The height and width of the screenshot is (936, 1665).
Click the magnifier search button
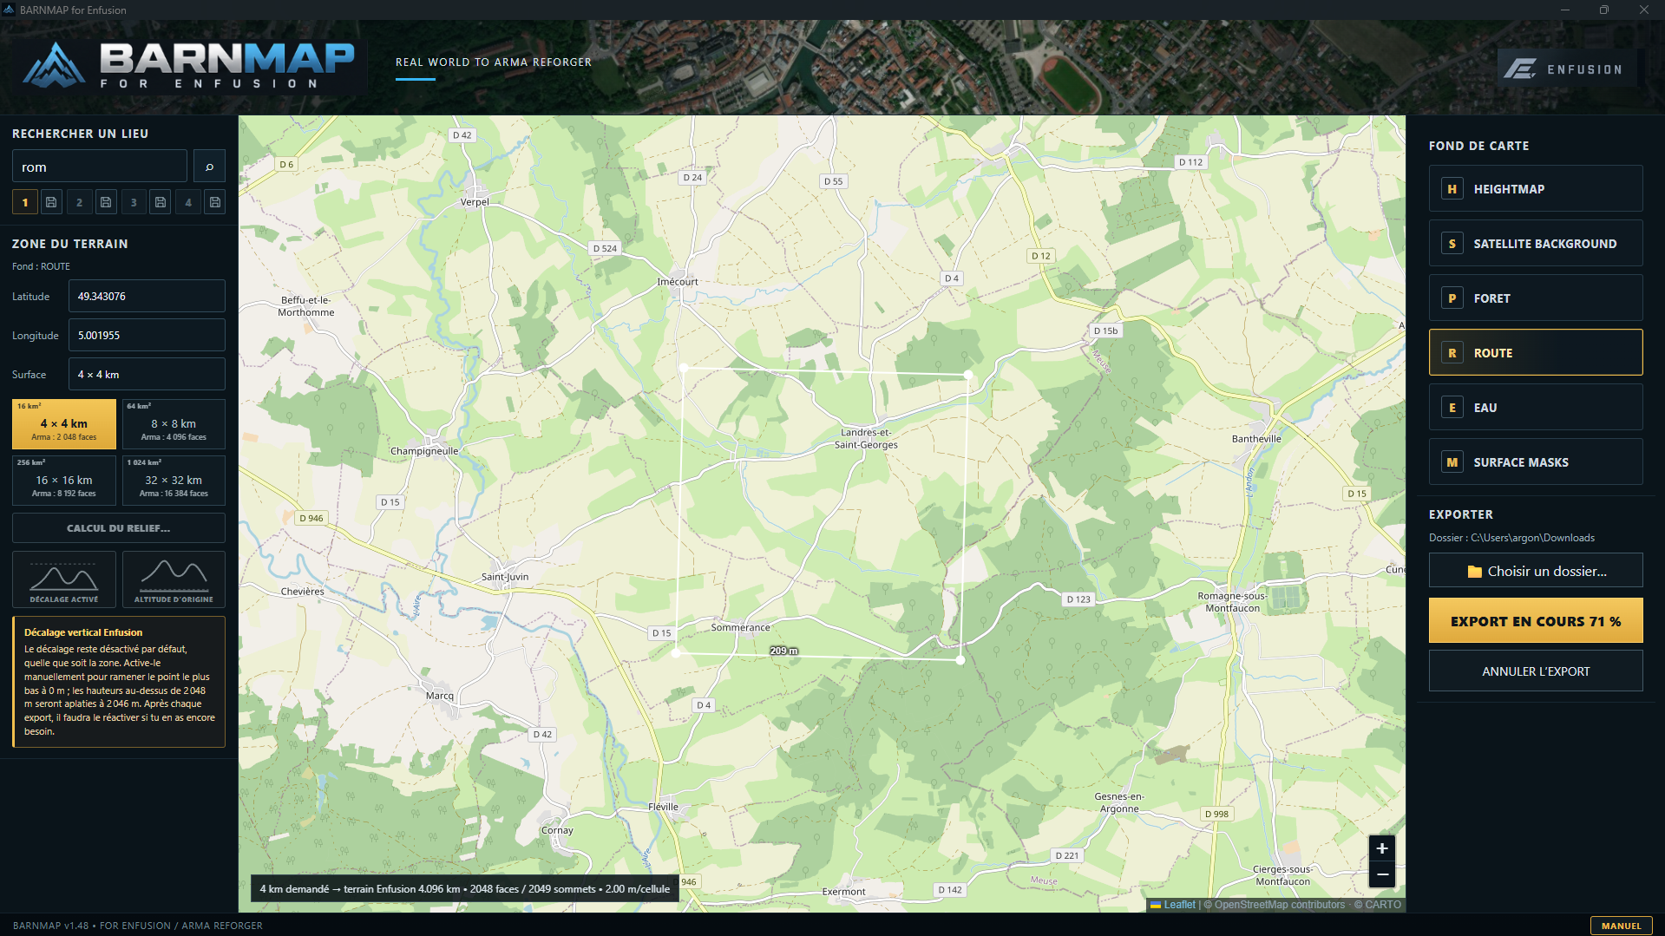(x=209, y=167)
